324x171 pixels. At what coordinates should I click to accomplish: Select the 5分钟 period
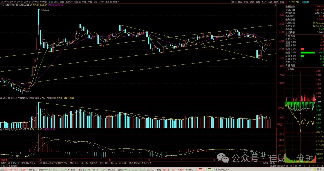(x=20, y=2)
